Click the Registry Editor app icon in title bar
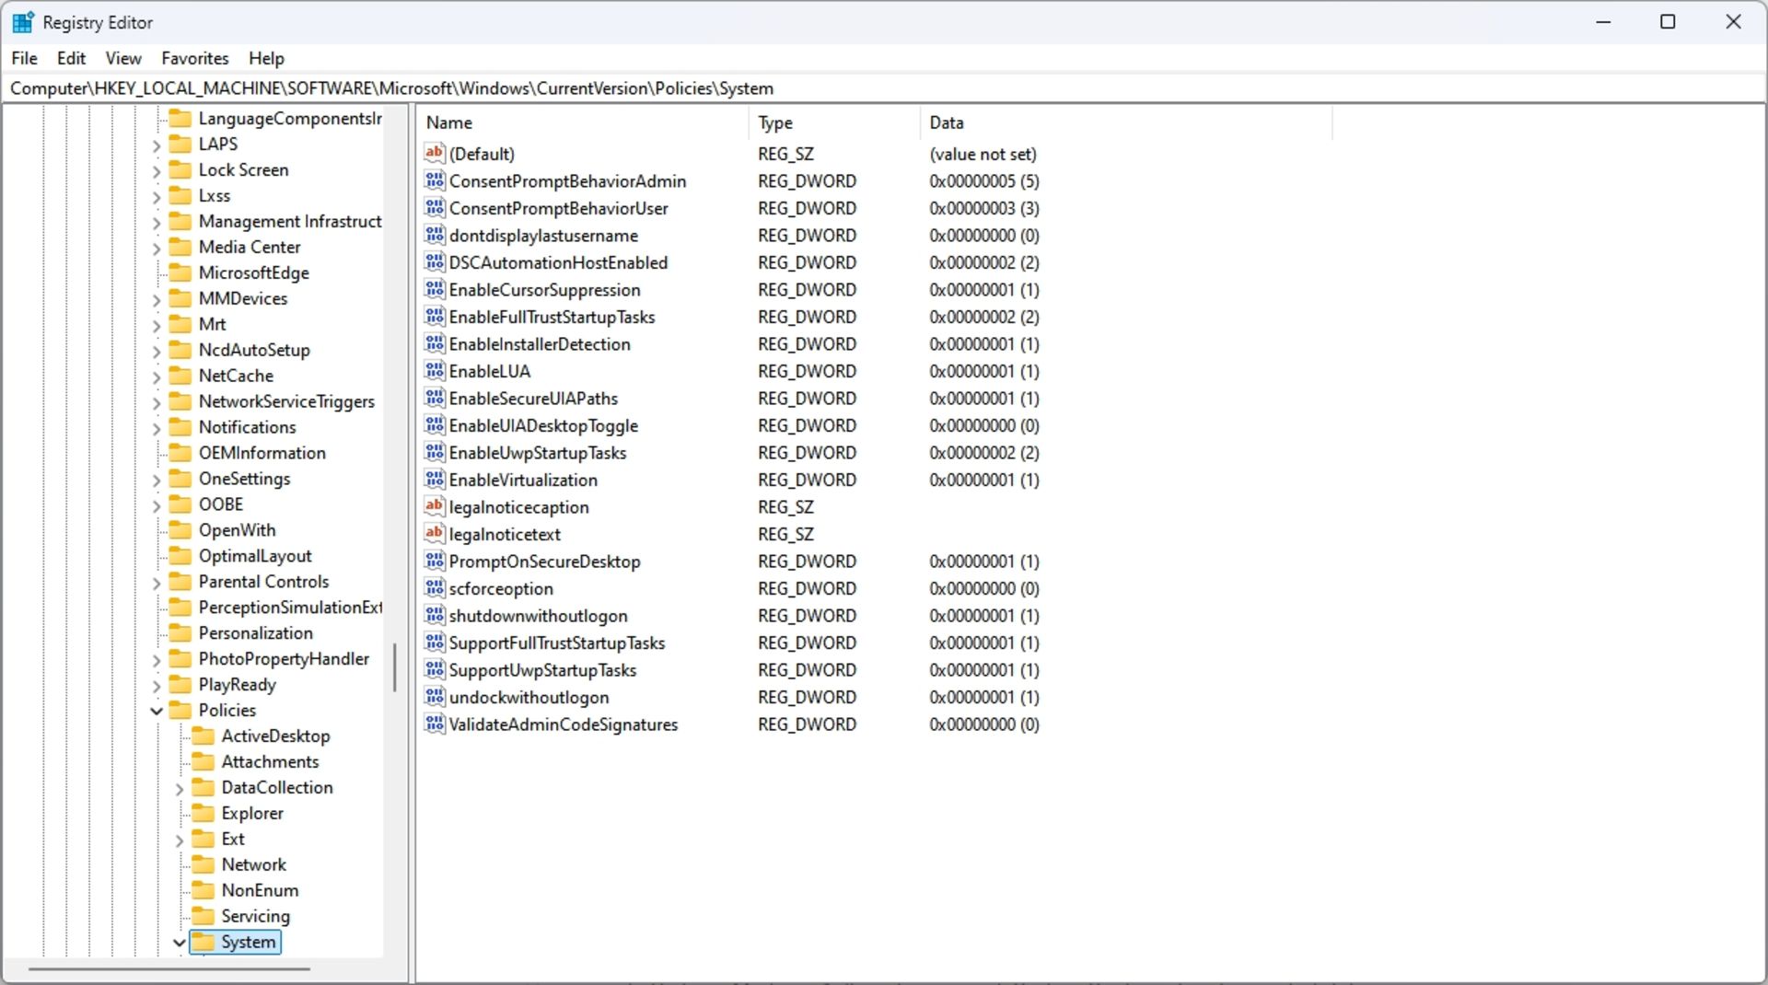 pos(23,22)
